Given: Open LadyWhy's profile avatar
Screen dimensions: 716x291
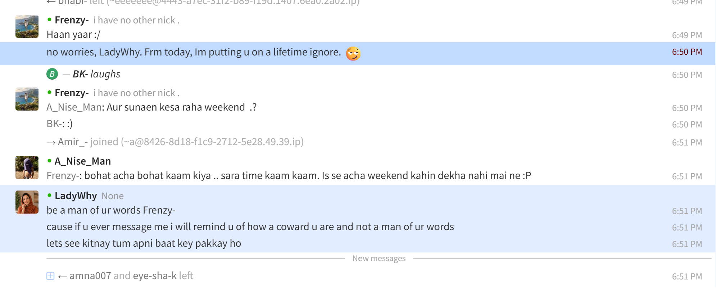Looking at the screenshot, I should pos(27,202).
